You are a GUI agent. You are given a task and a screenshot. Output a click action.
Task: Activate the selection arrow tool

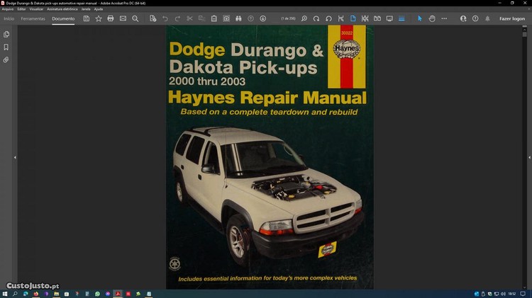click(x=419, y=18)
